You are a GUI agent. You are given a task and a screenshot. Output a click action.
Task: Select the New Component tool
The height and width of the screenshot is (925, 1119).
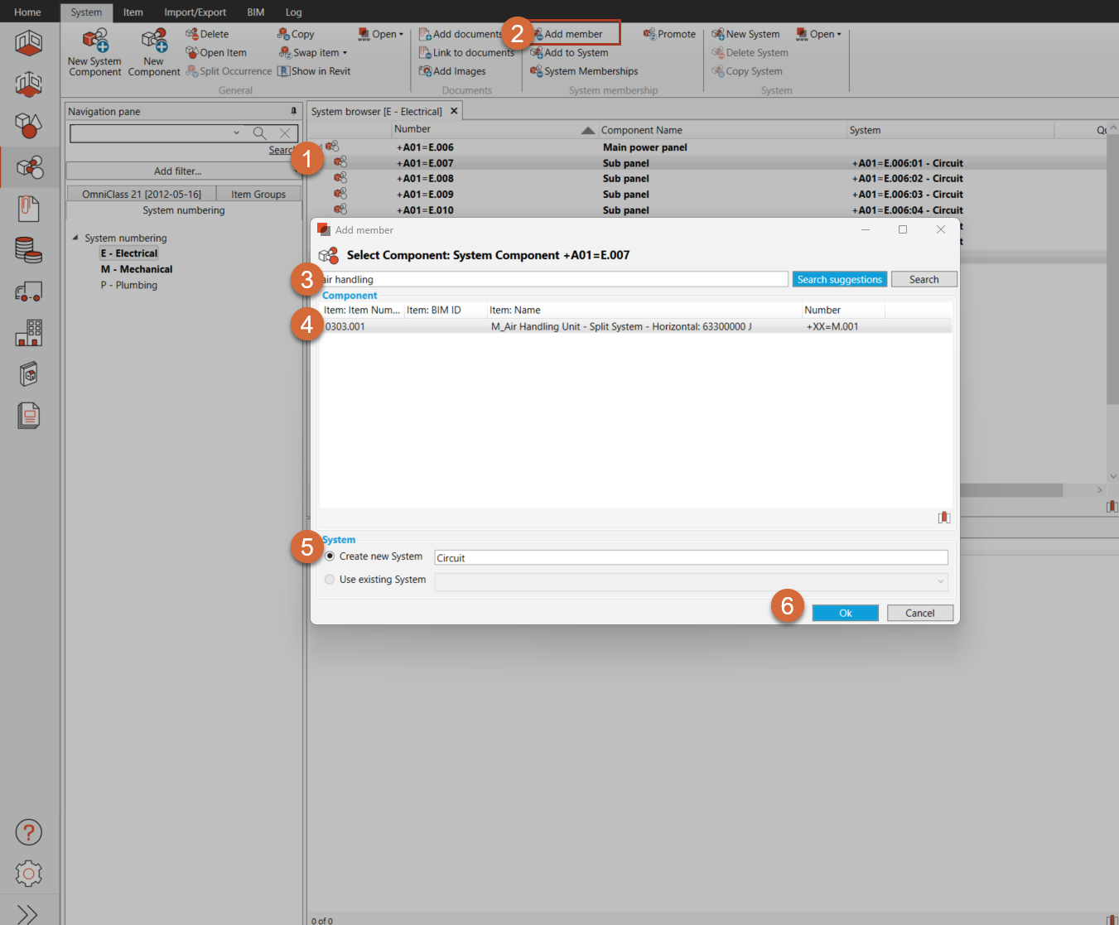click(154, 51)
